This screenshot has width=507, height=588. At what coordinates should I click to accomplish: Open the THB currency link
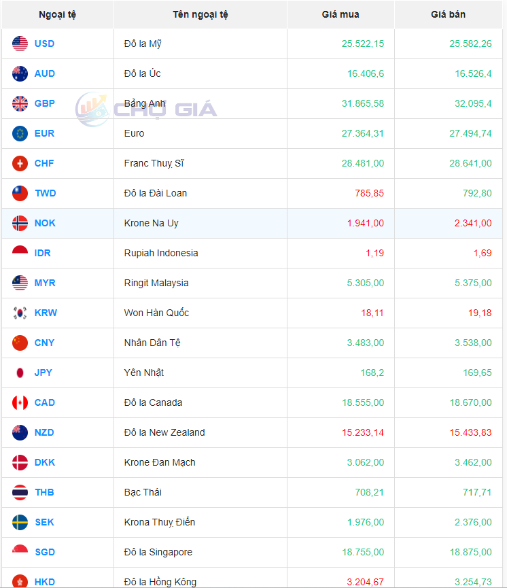[44, 492]
